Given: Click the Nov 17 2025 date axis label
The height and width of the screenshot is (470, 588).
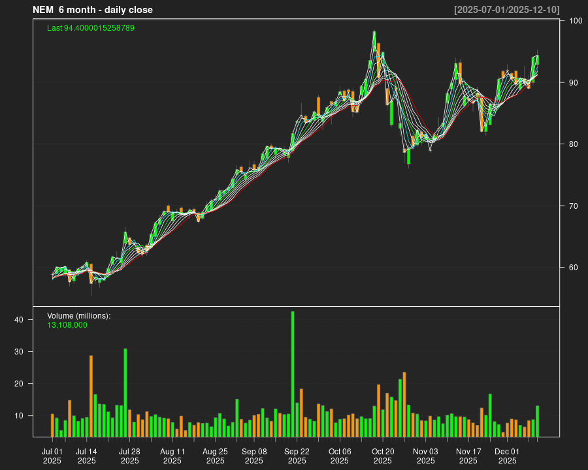Looking at the screenshot, I should point(468,456).
